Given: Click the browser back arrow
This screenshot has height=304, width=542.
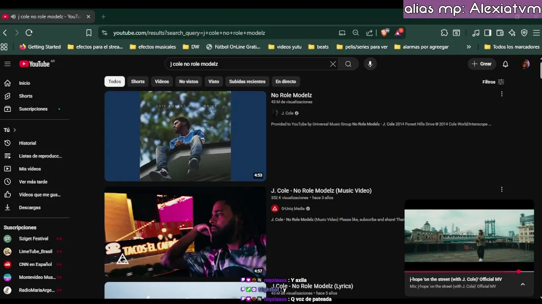Looking at the screenshot, I should pos(5,33).
